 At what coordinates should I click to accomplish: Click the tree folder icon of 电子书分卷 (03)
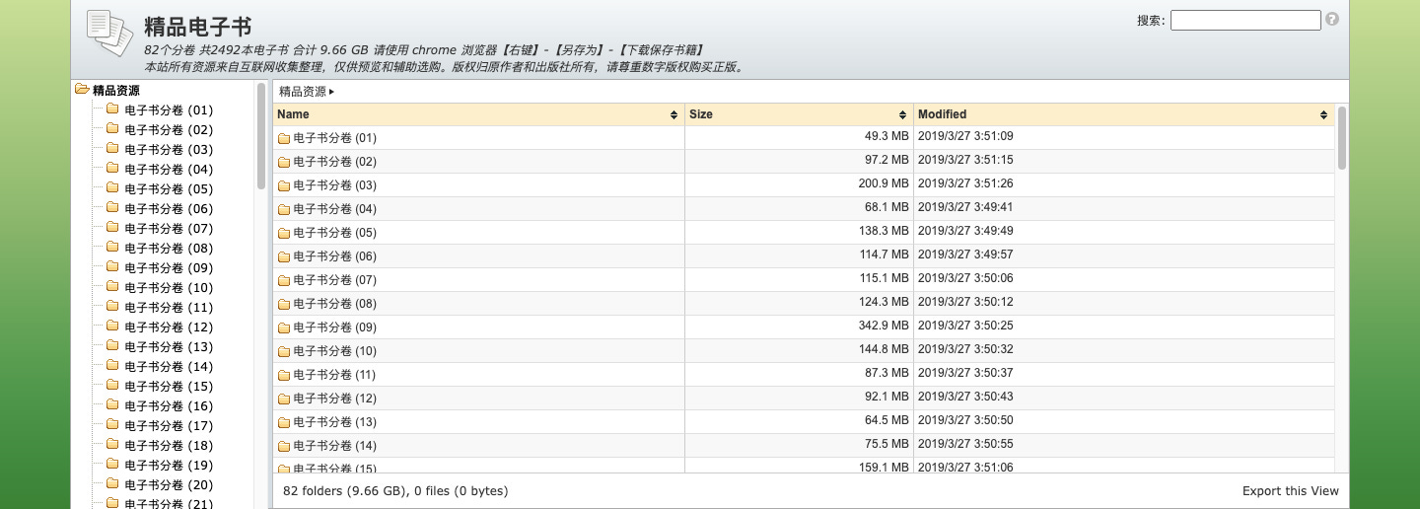(x=112, y=149)
